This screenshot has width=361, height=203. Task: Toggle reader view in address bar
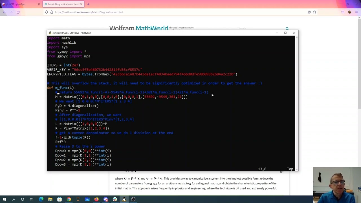pos(309,12)
